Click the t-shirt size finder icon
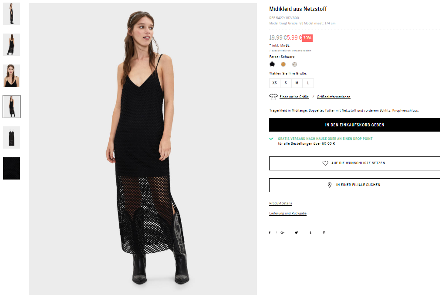 coord(273,97)
